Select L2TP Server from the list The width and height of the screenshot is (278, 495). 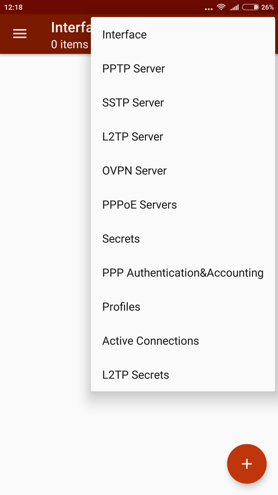133,137
